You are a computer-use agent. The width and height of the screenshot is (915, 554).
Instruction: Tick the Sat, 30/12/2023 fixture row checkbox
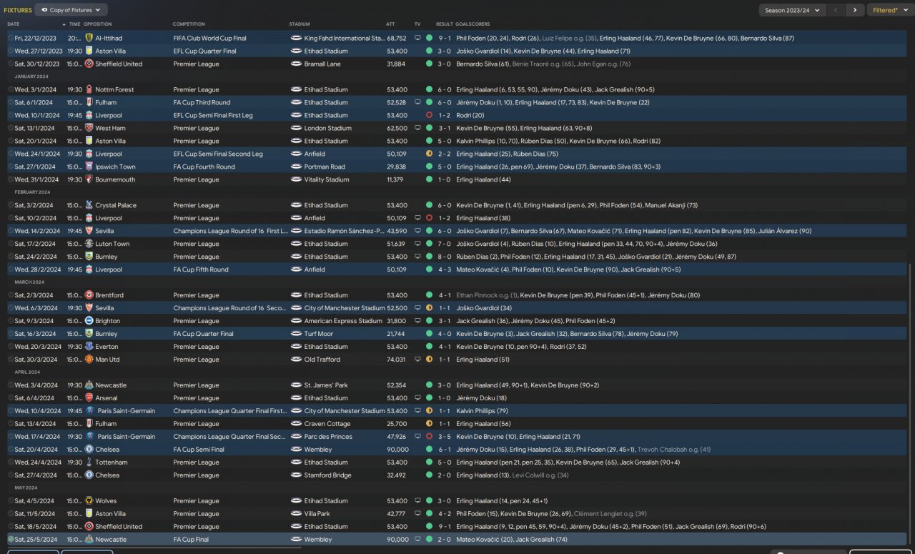[x=11, y=64]
